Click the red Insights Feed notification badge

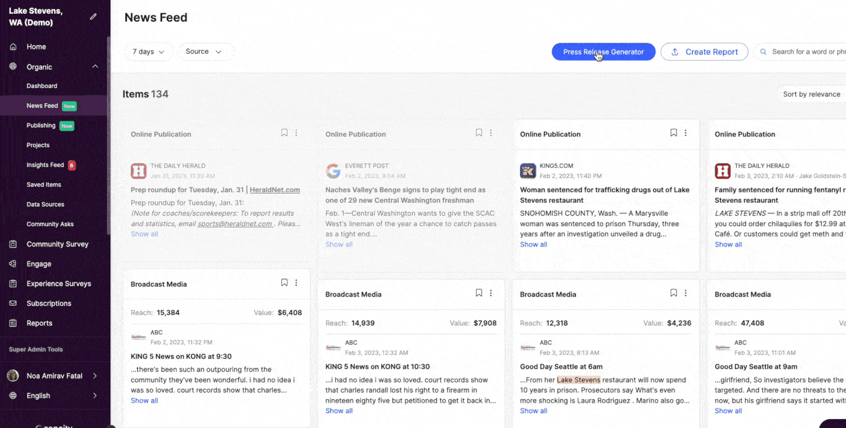pyautogui.click(x=72, y=165)
